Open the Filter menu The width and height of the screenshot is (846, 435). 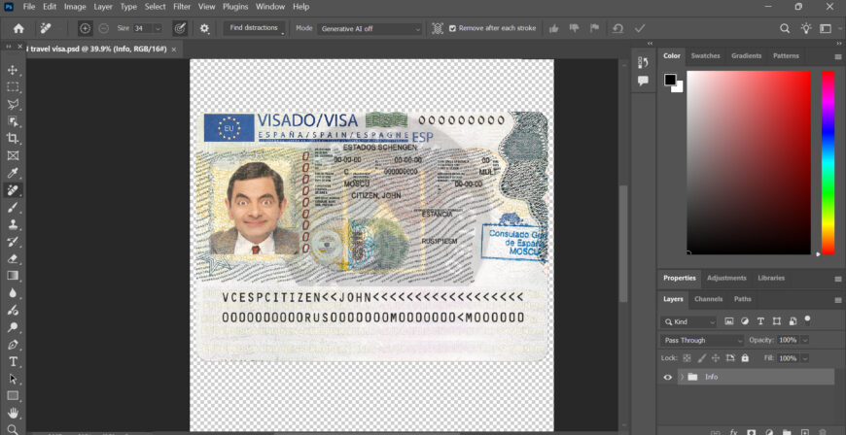point(182,7)
